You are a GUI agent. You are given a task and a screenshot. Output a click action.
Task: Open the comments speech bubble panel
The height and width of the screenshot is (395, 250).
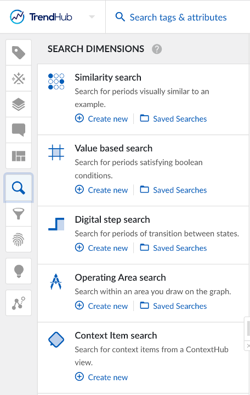click(x=19, y=130)
